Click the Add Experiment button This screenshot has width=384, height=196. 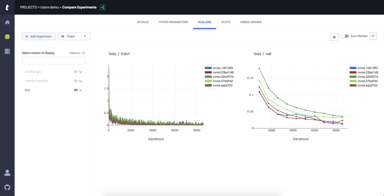[38, 36]
